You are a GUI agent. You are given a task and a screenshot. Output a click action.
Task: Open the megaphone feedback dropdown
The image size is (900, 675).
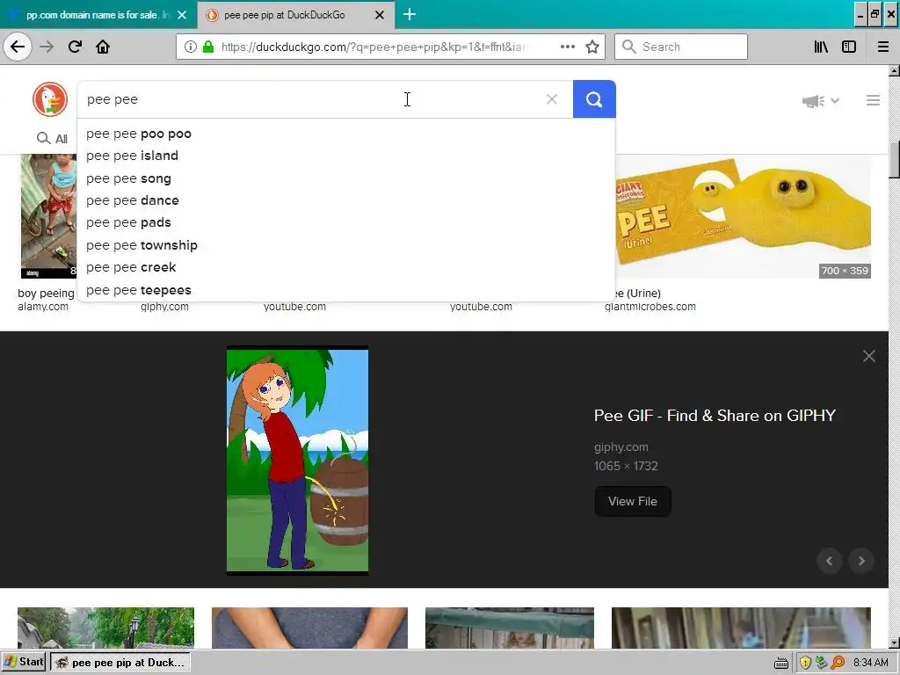(x=821, y=101)
